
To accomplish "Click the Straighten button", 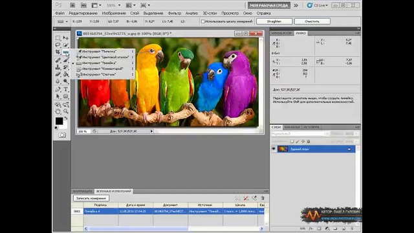I will [274, 21].
